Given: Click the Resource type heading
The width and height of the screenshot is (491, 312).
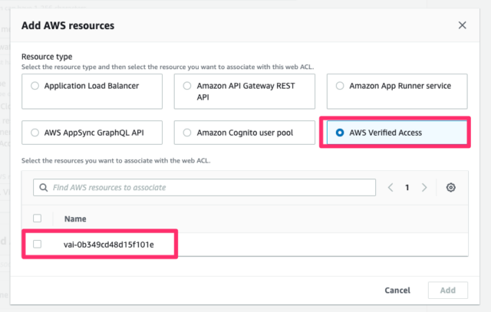Looking at the screenshot, I should coord(47,57).
